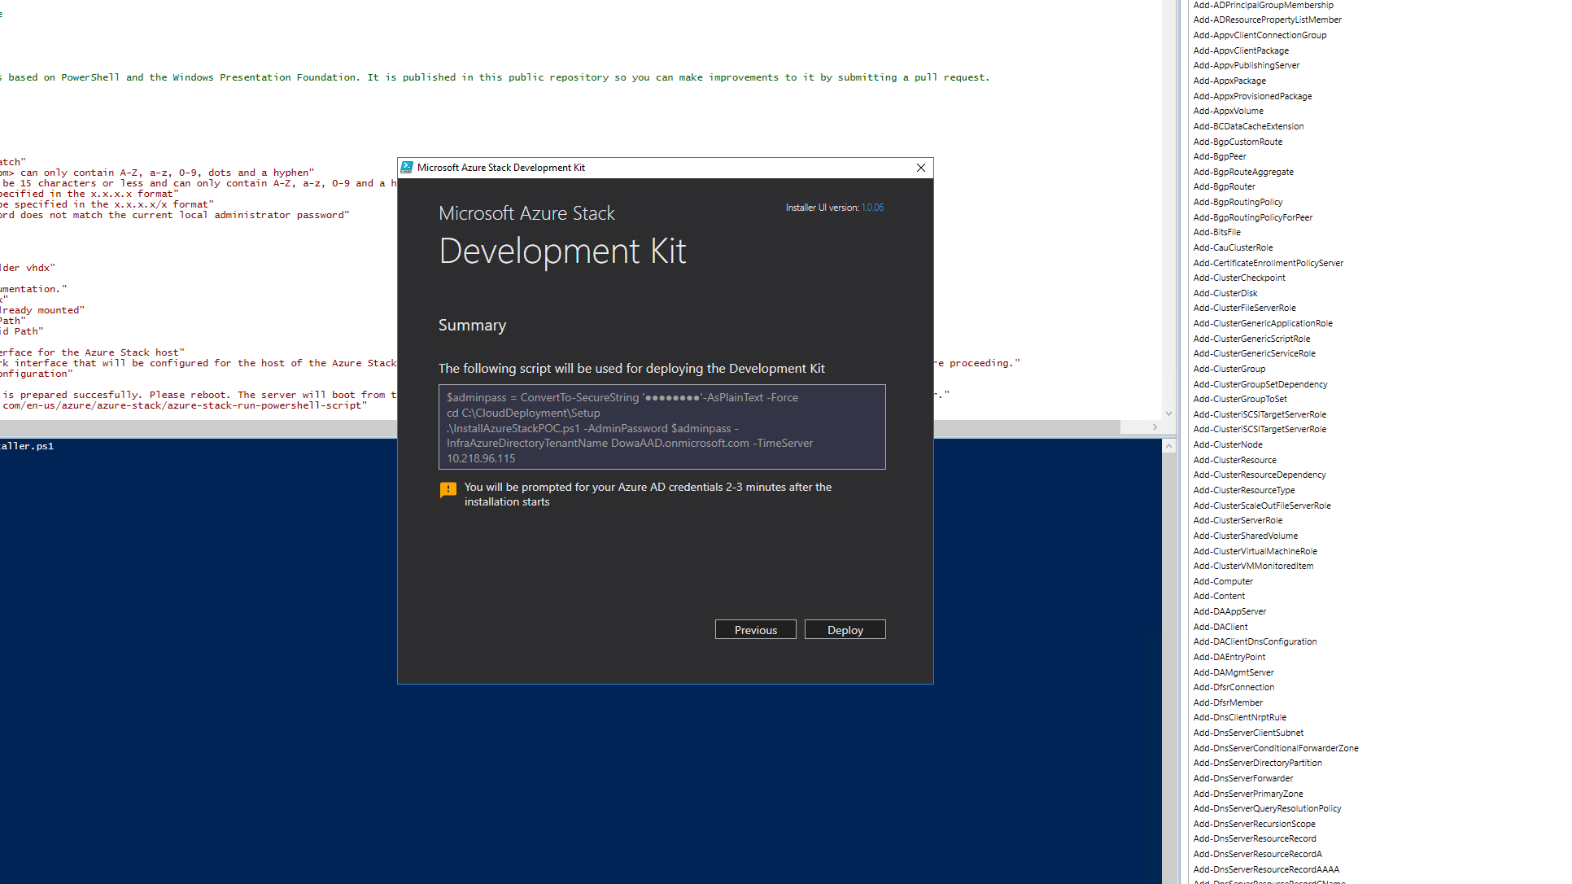Select Add-BgpRoutingPolicyForPeer command
1572x884 pixels.
tap(1252, 217)
